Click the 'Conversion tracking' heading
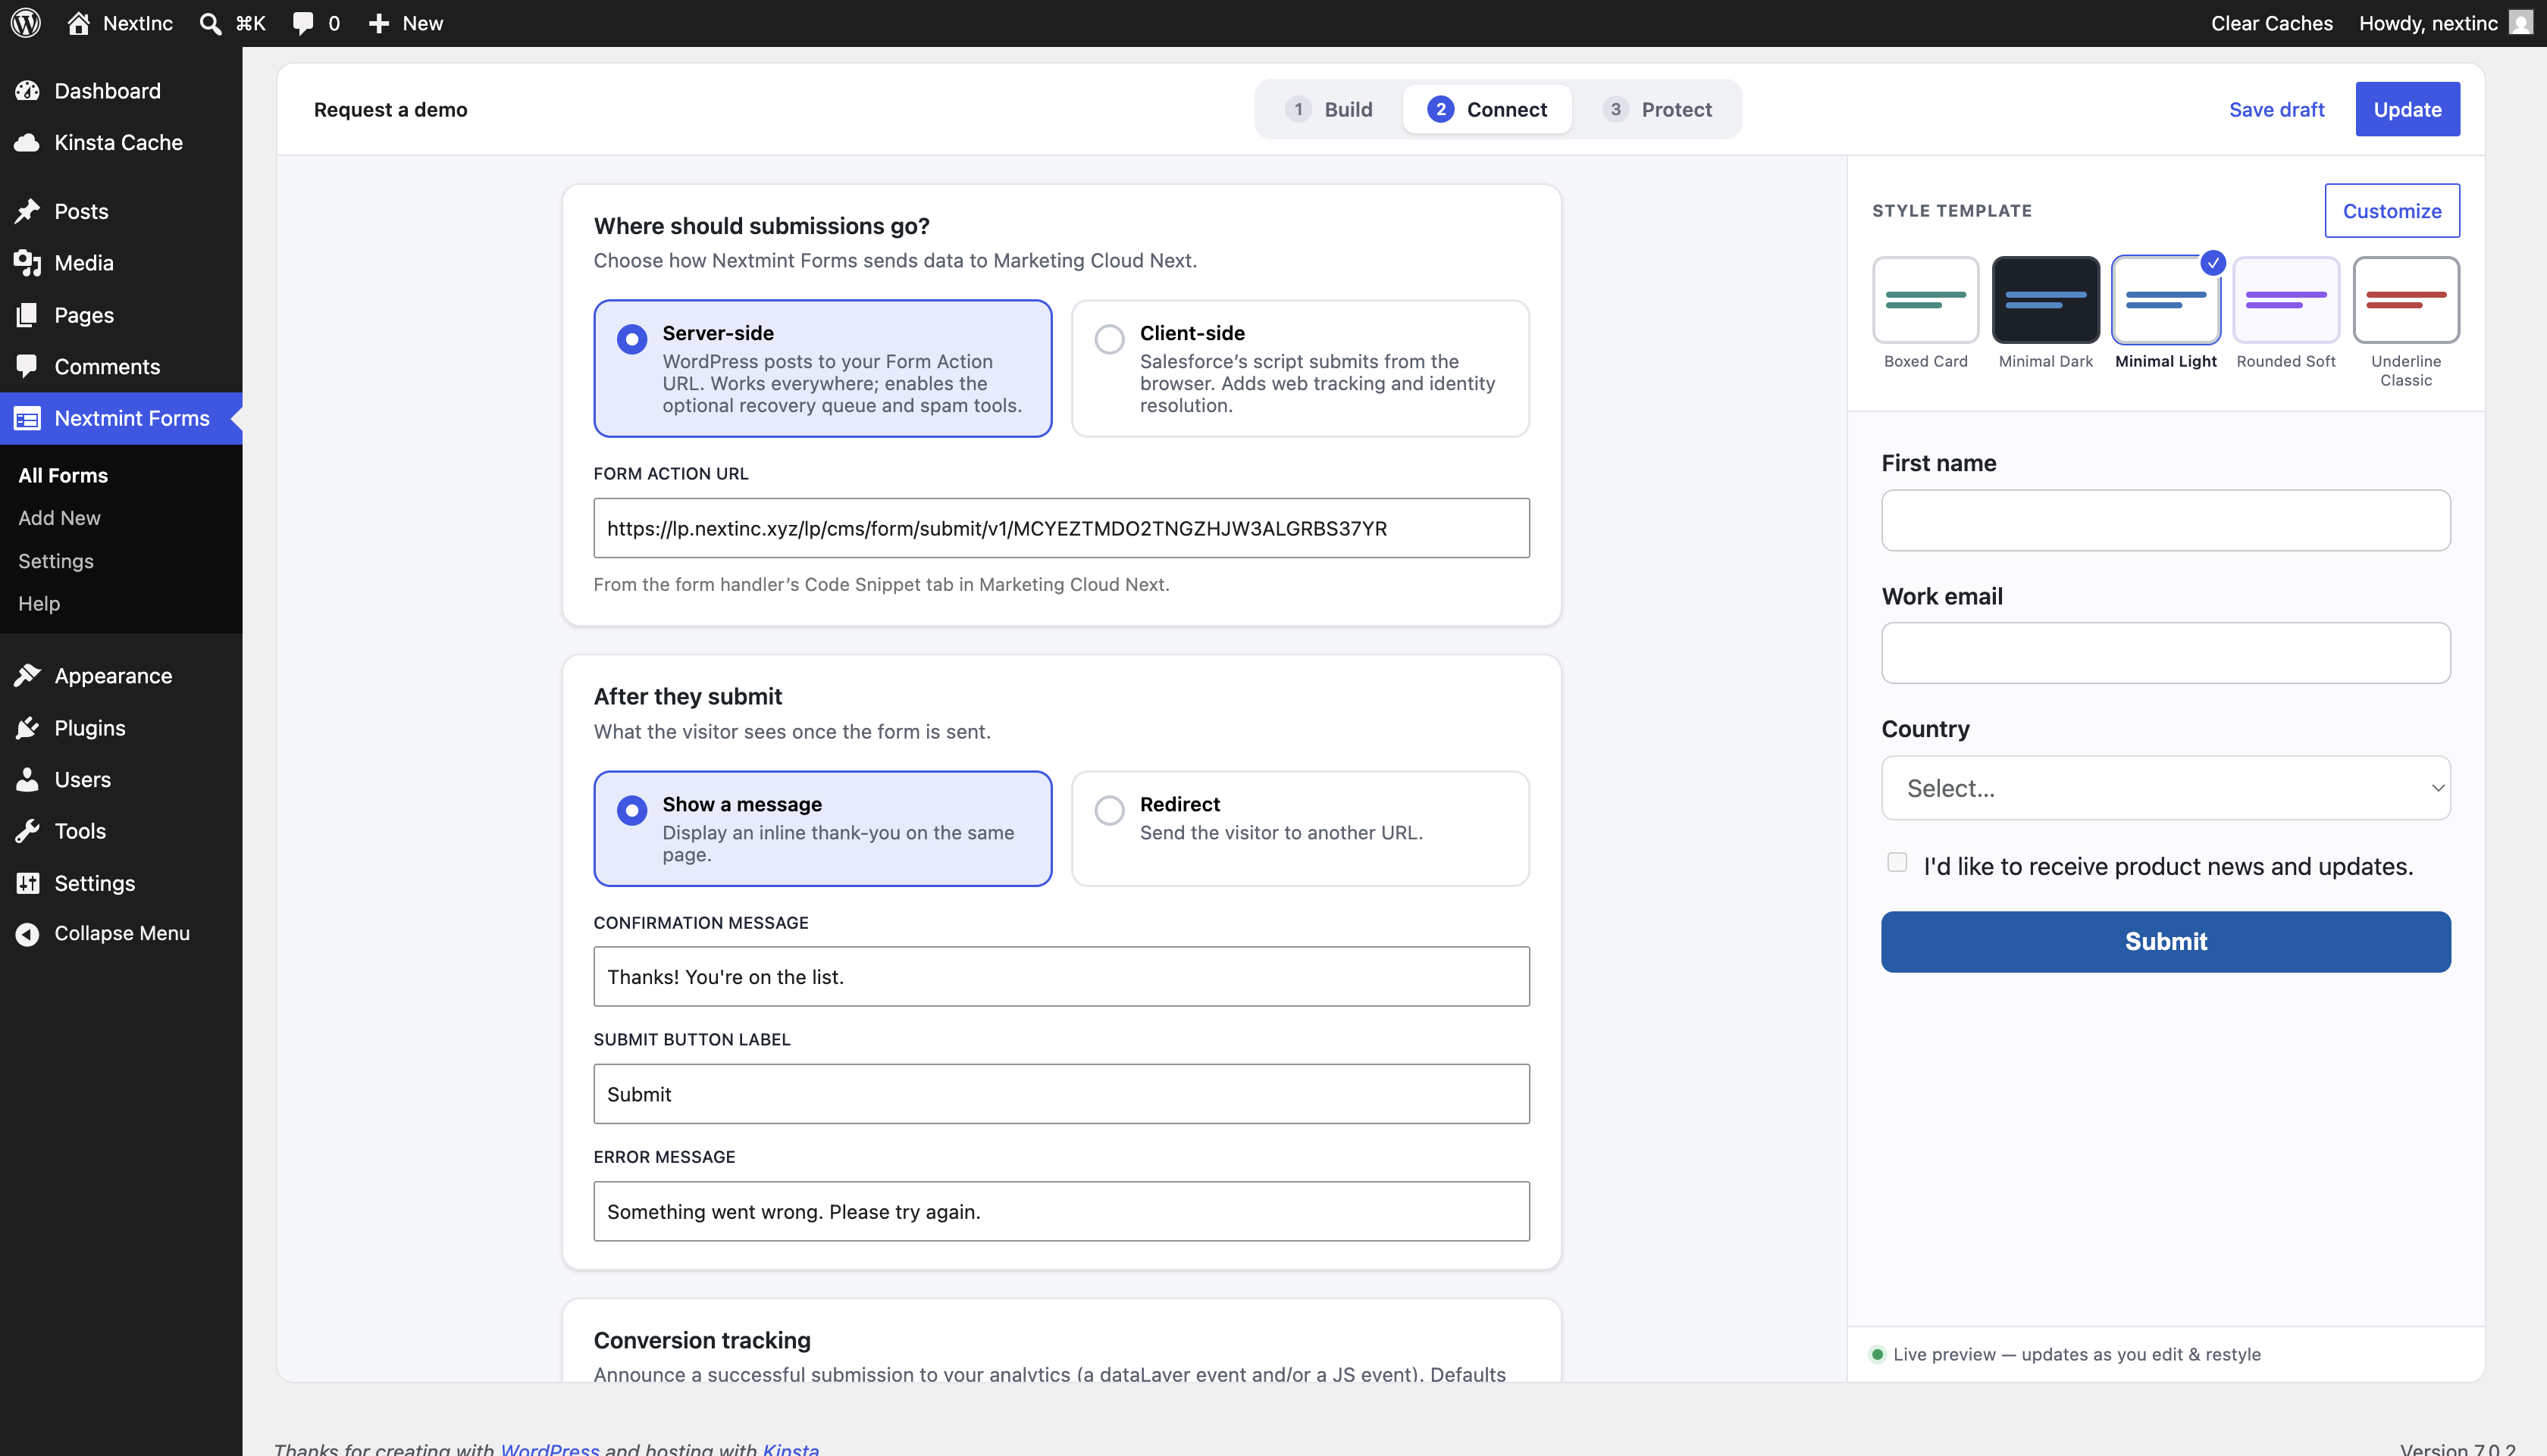Image resolution: width=2547 pixels, height=1456 pixels. (702, 1340)
